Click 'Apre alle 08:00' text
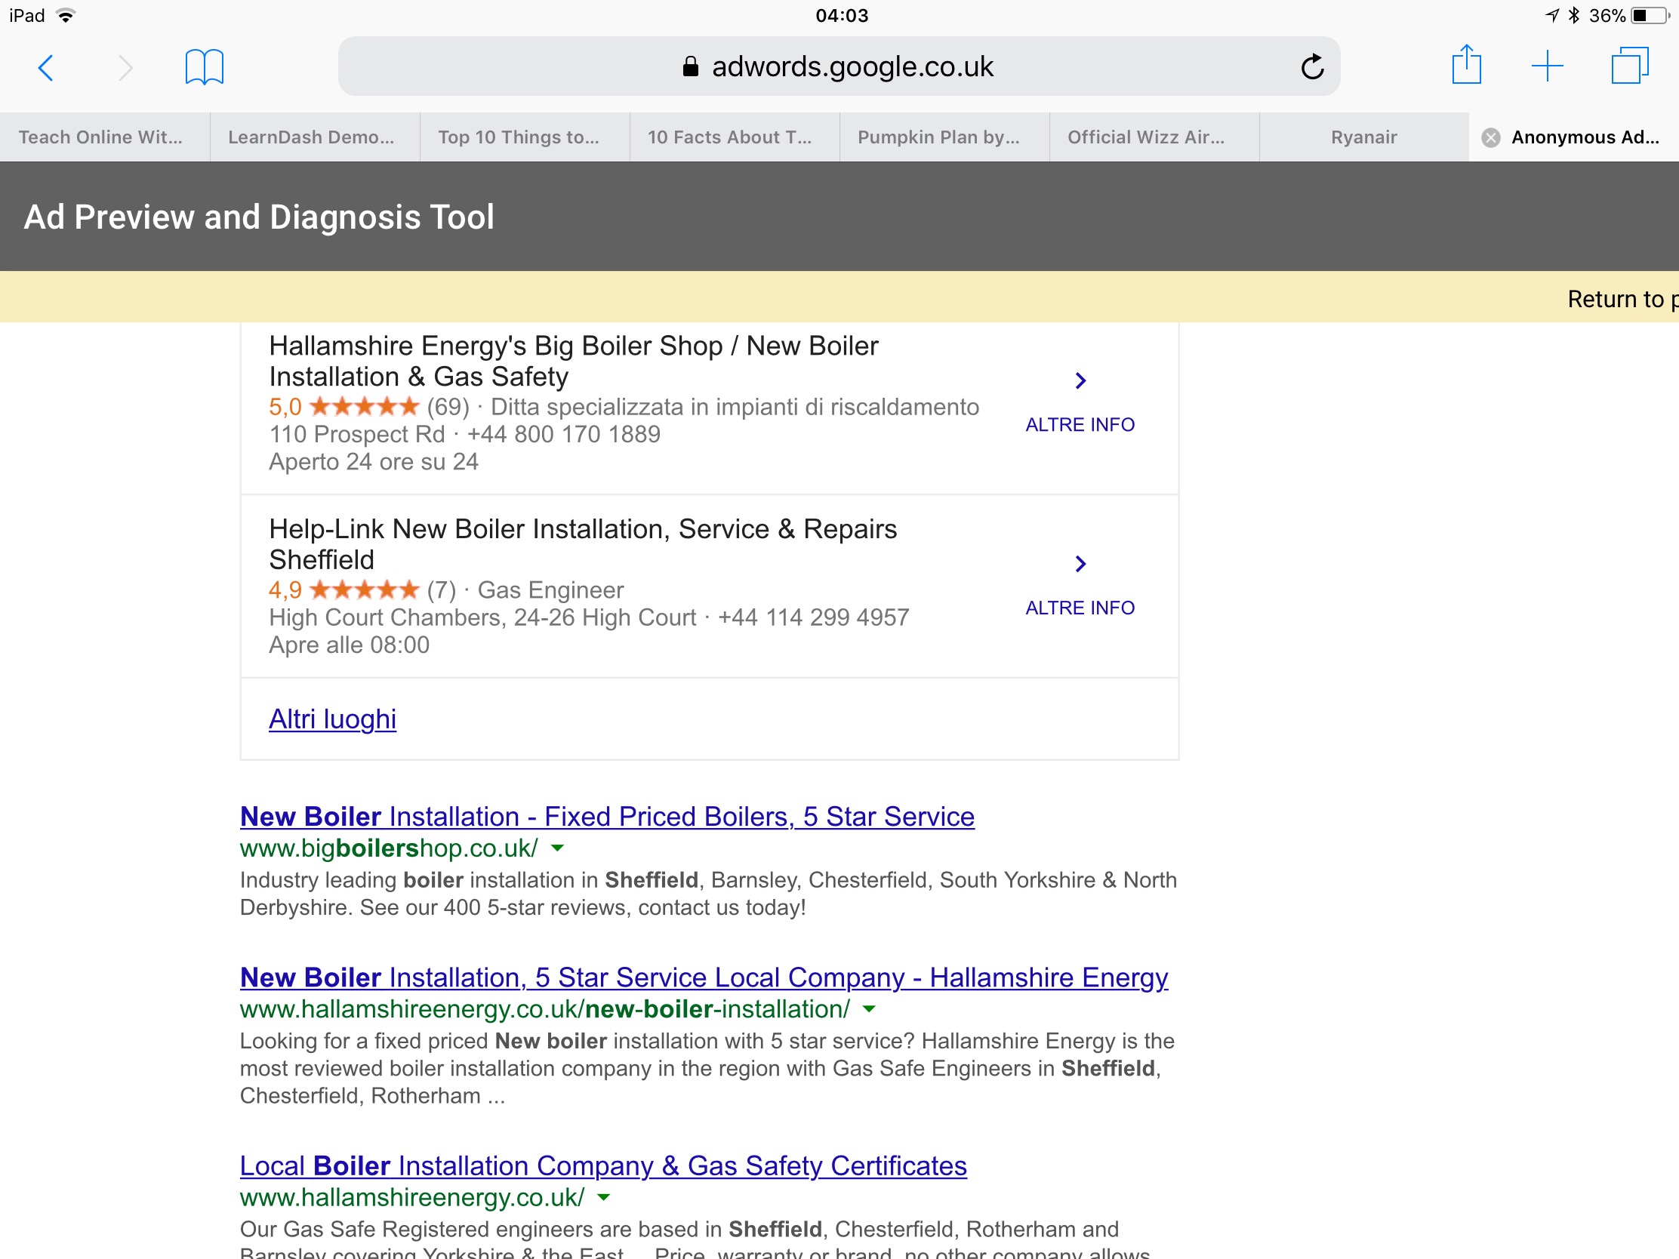This screenshot has height=1259, width=1679. coord(349,645)
